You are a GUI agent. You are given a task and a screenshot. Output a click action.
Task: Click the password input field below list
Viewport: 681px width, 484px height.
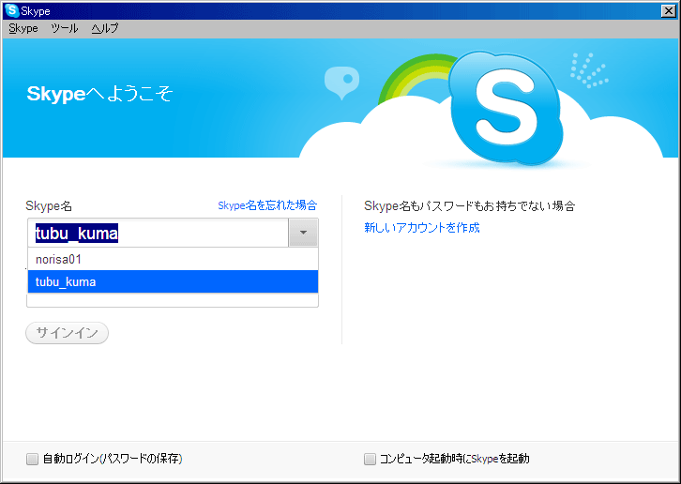tap(173, 300)
